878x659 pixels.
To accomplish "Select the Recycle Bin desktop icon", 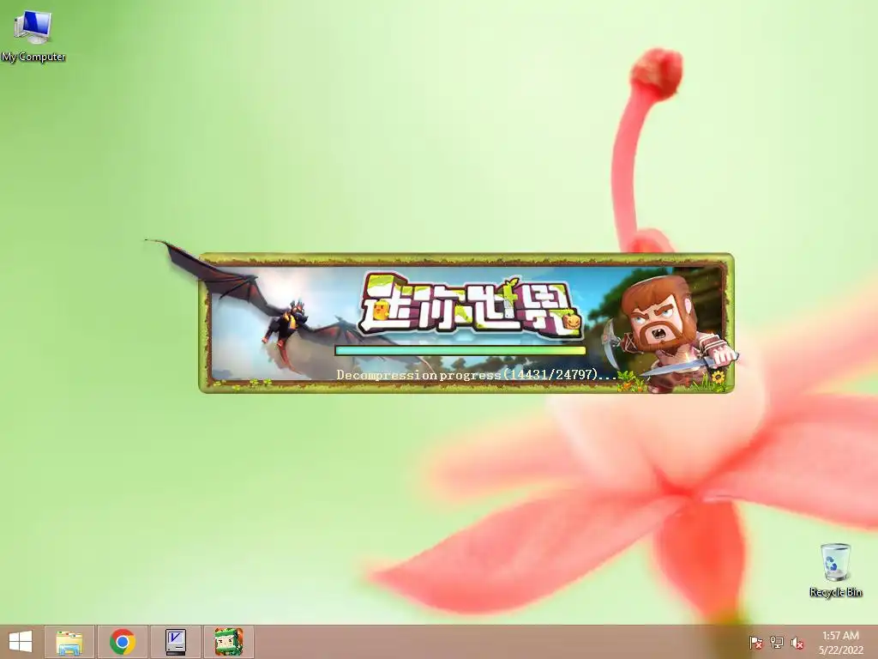I will (x=835, y=570).
